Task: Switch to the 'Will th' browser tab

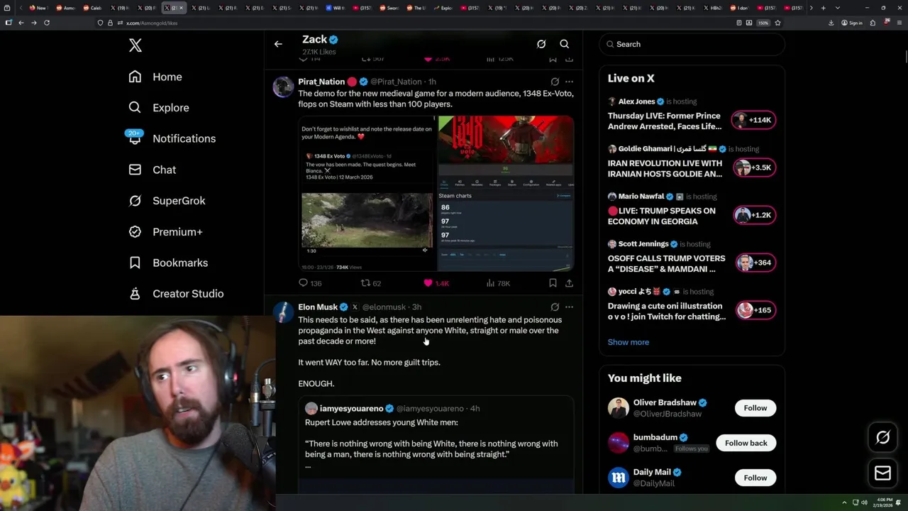Action: click(336, 8)
